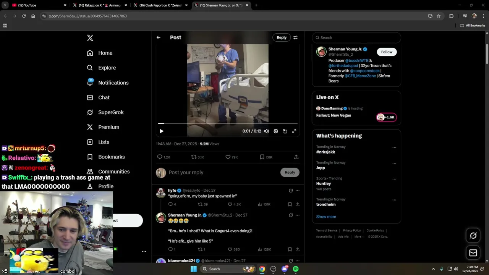The width and height of the screenshot is (489, 275).
Task: Open DansGaming live Fallout: New Vegas stream
Action: (x=356, y=112)
